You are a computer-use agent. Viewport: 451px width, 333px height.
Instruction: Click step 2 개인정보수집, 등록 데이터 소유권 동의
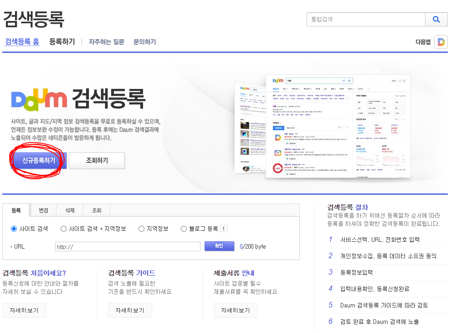point(388,256)
